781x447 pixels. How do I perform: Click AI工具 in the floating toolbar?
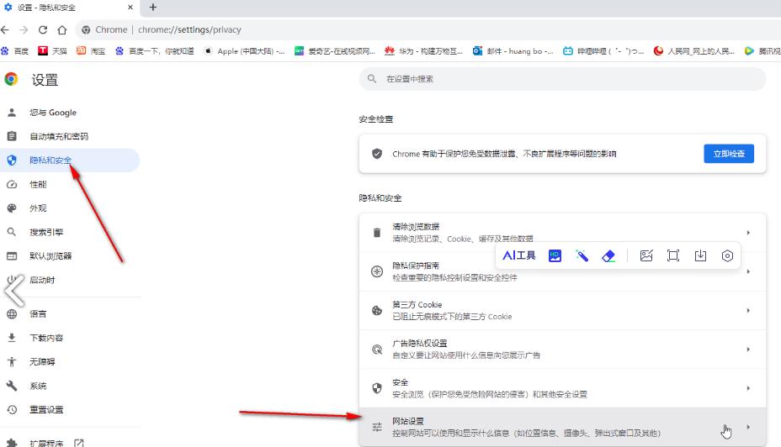coord(519,255)
